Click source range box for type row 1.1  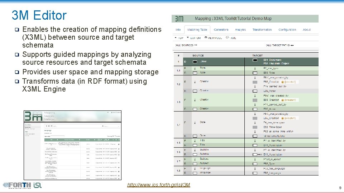click(195, 73)
